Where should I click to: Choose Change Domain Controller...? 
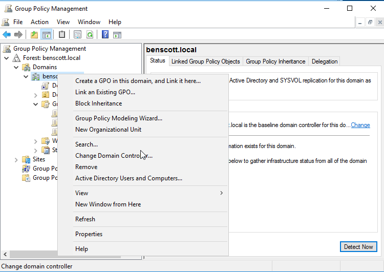point(143,156)
